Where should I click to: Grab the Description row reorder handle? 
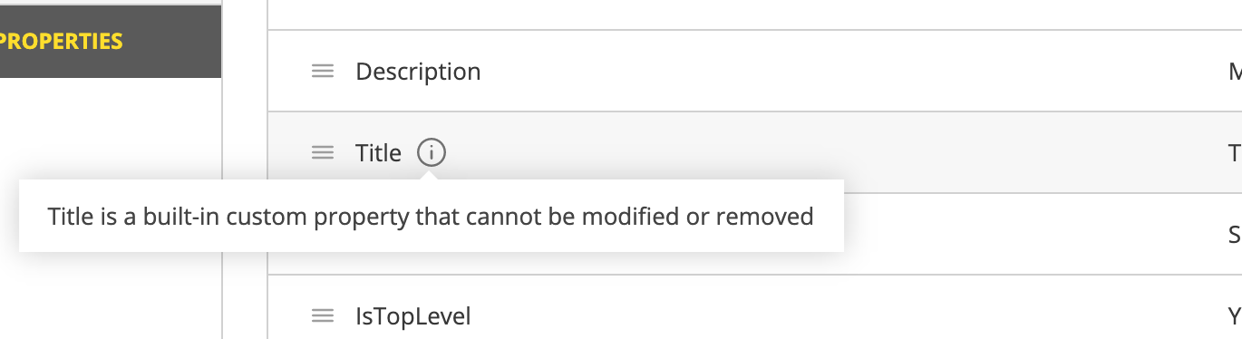click(323, 71)
